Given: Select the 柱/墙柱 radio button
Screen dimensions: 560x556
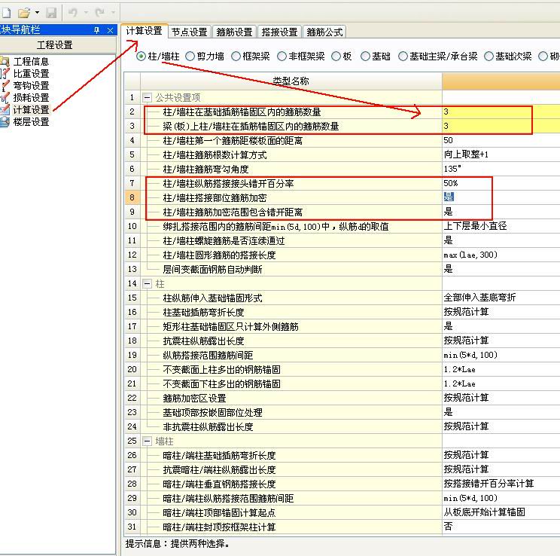Looking at the screenshot, I should pos(141,57).
